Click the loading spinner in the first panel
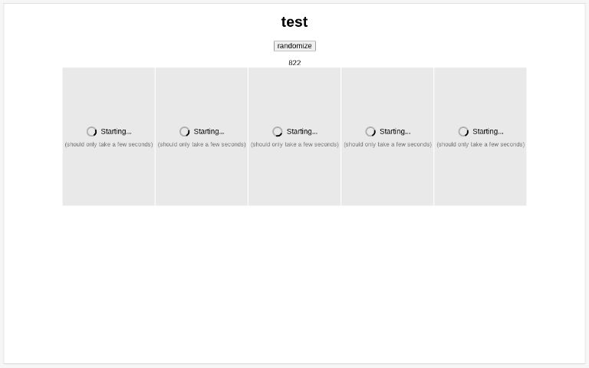The image size is (589, 368). point(92,132)
